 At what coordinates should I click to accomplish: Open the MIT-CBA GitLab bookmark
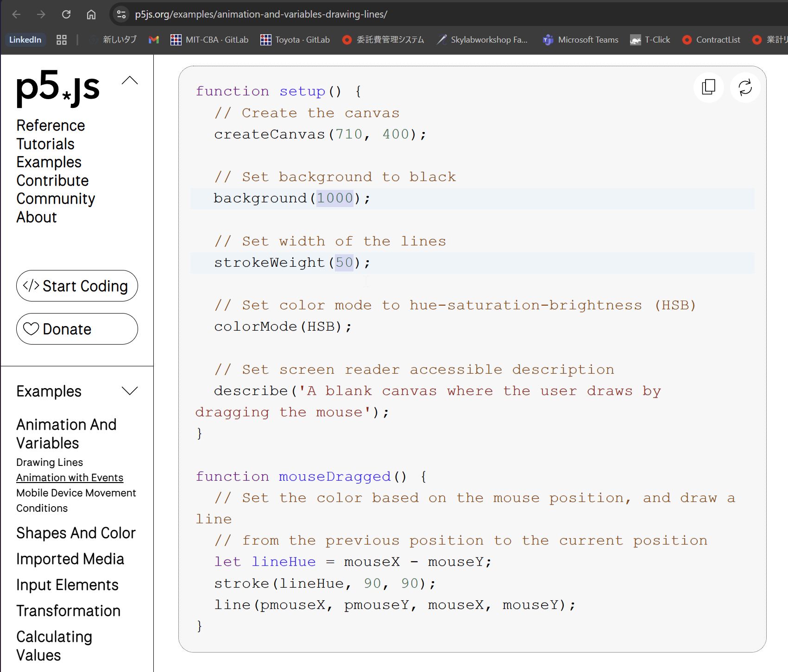click(x=209, y=40)
